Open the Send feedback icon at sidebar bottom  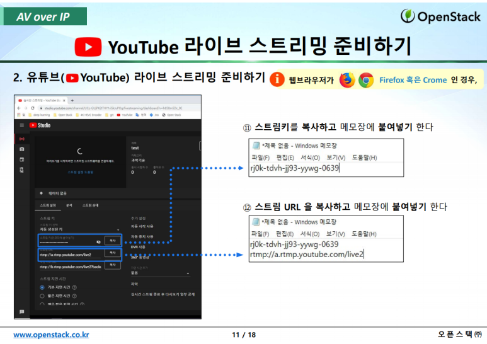point(22,312)
